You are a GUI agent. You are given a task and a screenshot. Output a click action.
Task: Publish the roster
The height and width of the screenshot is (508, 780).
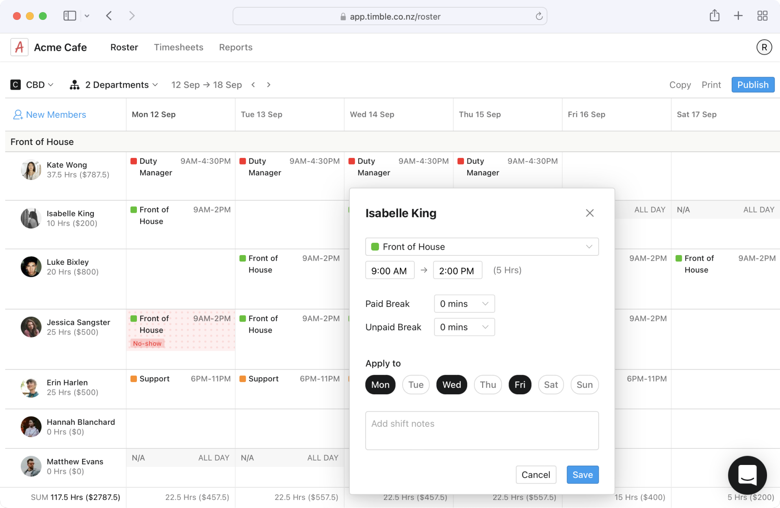click(x=752, y=84)
